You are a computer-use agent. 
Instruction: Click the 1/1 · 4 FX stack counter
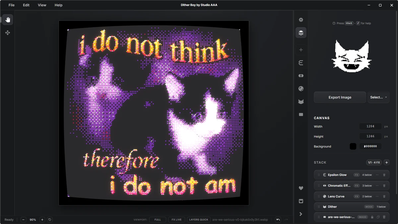pos(374,163)
